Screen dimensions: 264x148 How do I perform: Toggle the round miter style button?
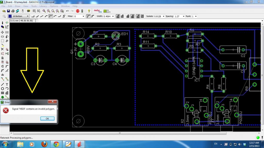(88, 16)
